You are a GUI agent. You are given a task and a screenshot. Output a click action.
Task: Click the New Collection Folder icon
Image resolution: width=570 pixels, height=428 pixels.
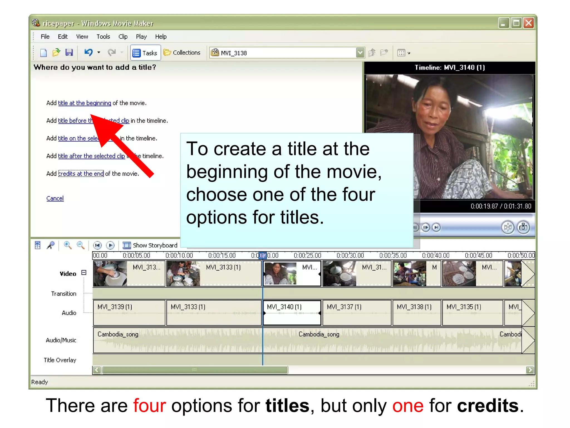pyautogui.click(x=384, y=52)
